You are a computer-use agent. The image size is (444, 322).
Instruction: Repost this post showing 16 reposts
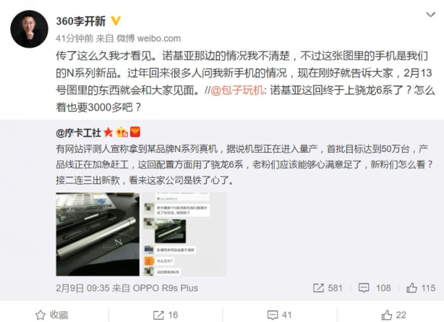click(x=166, y=315)
